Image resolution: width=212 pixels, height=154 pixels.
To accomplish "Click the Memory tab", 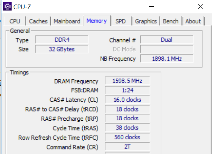I will click(97, 21).
